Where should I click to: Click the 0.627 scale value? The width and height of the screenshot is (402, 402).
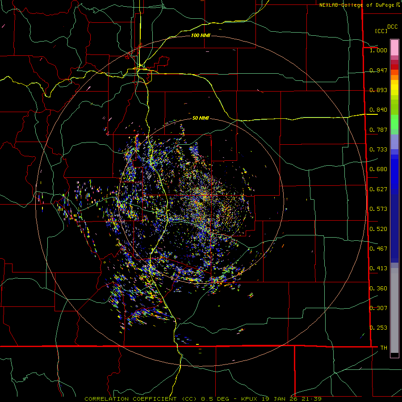378,189
